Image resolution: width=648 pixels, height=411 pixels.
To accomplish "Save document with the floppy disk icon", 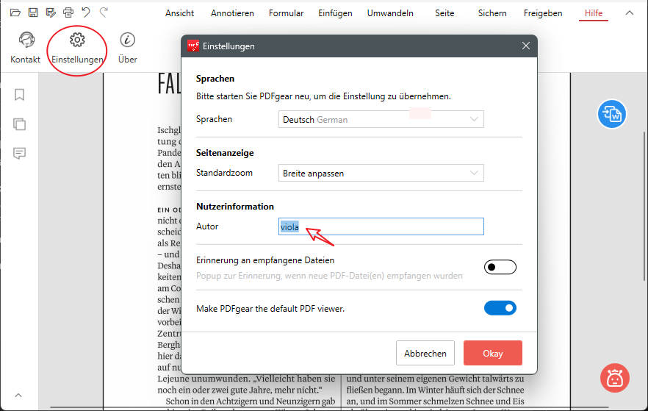I will (33, 12).
